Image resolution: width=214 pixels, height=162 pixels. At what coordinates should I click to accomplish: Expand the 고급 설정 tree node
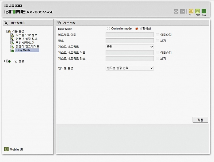pyautogui.click(x=4, y=61)
